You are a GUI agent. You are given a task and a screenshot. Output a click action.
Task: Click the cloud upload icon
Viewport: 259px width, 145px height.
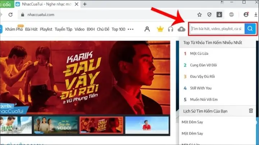tap(181, 29)
